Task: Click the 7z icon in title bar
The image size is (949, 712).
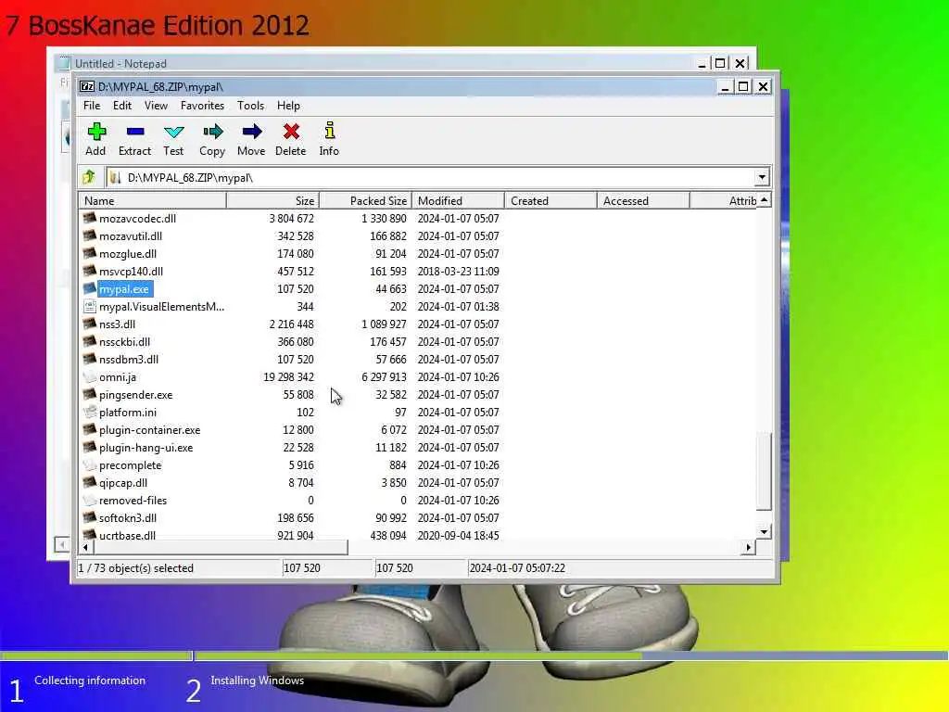Action: [87, 86]
